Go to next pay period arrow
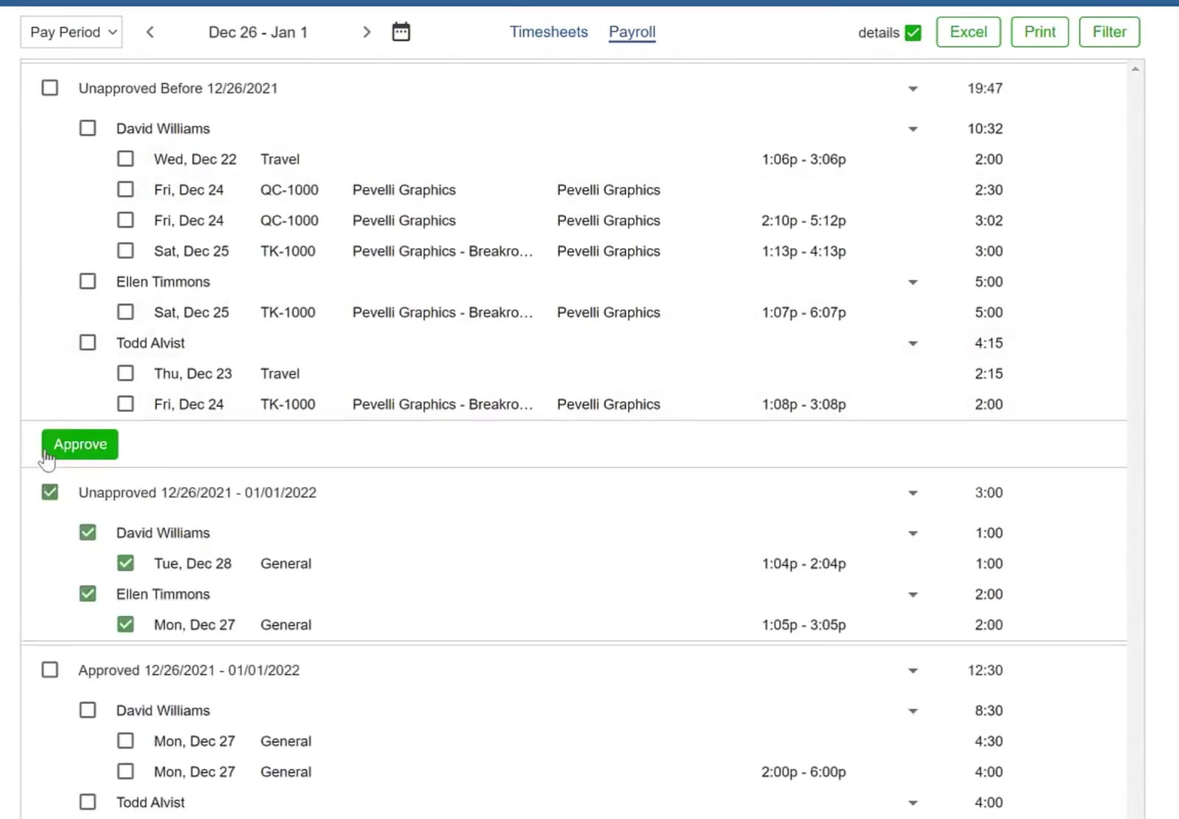1179x819 pixels. point(366,32)
